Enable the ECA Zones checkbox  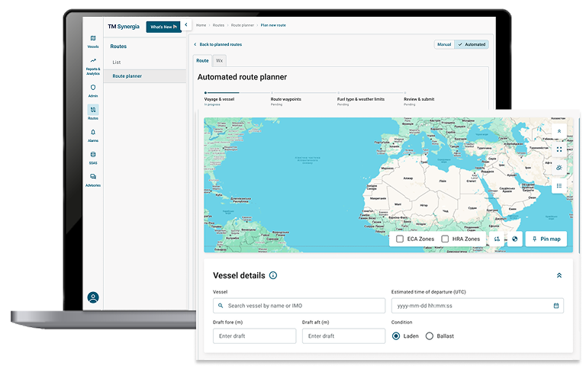401,239
